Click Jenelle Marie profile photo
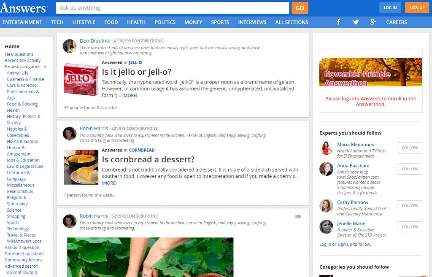Image resolution: width=432 pixels, height=277 pixels. click(326, 227)
